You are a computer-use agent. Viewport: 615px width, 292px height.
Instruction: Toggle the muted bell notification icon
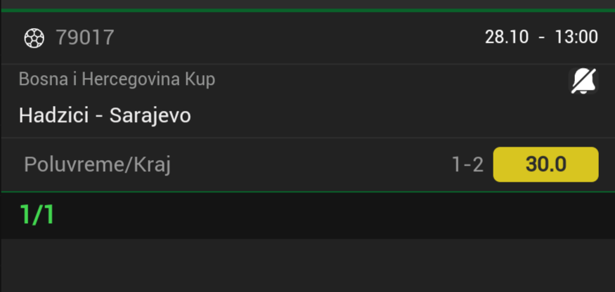click(x=583, y=82)
